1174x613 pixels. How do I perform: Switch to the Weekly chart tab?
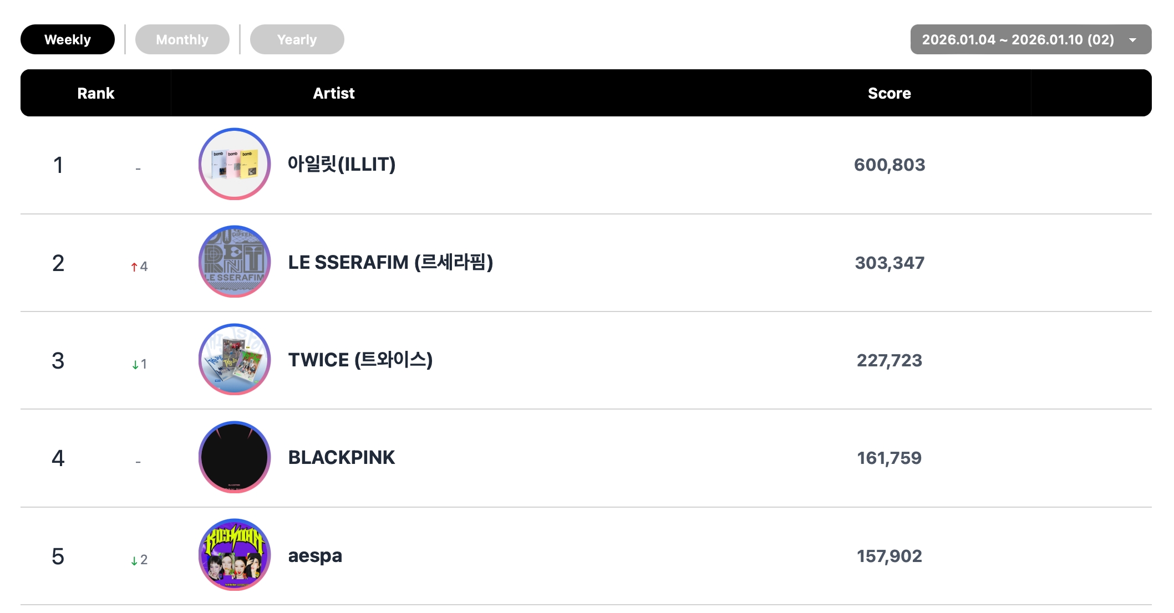(x=68, y=39)
